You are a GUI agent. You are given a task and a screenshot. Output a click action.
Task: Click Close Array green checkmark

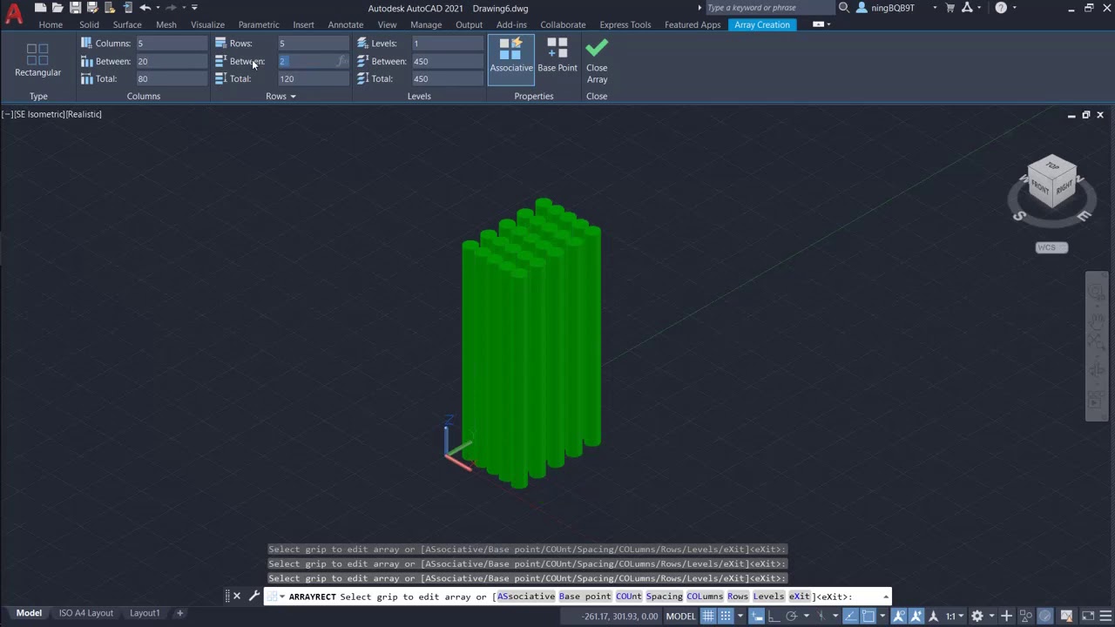tap(597, 59)
